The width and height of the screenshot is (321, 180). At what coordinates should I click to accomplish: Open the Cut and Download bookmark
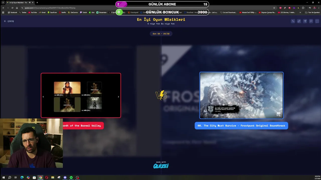tap(228, 12)
